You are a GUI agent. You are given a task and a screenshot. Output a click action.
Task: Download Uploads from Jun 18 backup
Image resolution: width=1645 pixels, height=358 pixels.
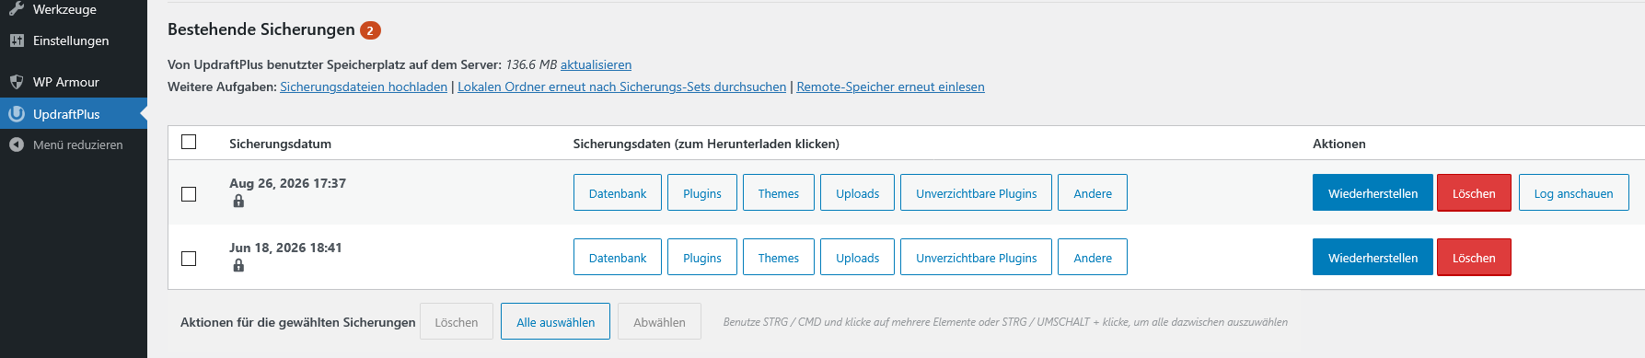pyautogui.click(x=857, y=258)
